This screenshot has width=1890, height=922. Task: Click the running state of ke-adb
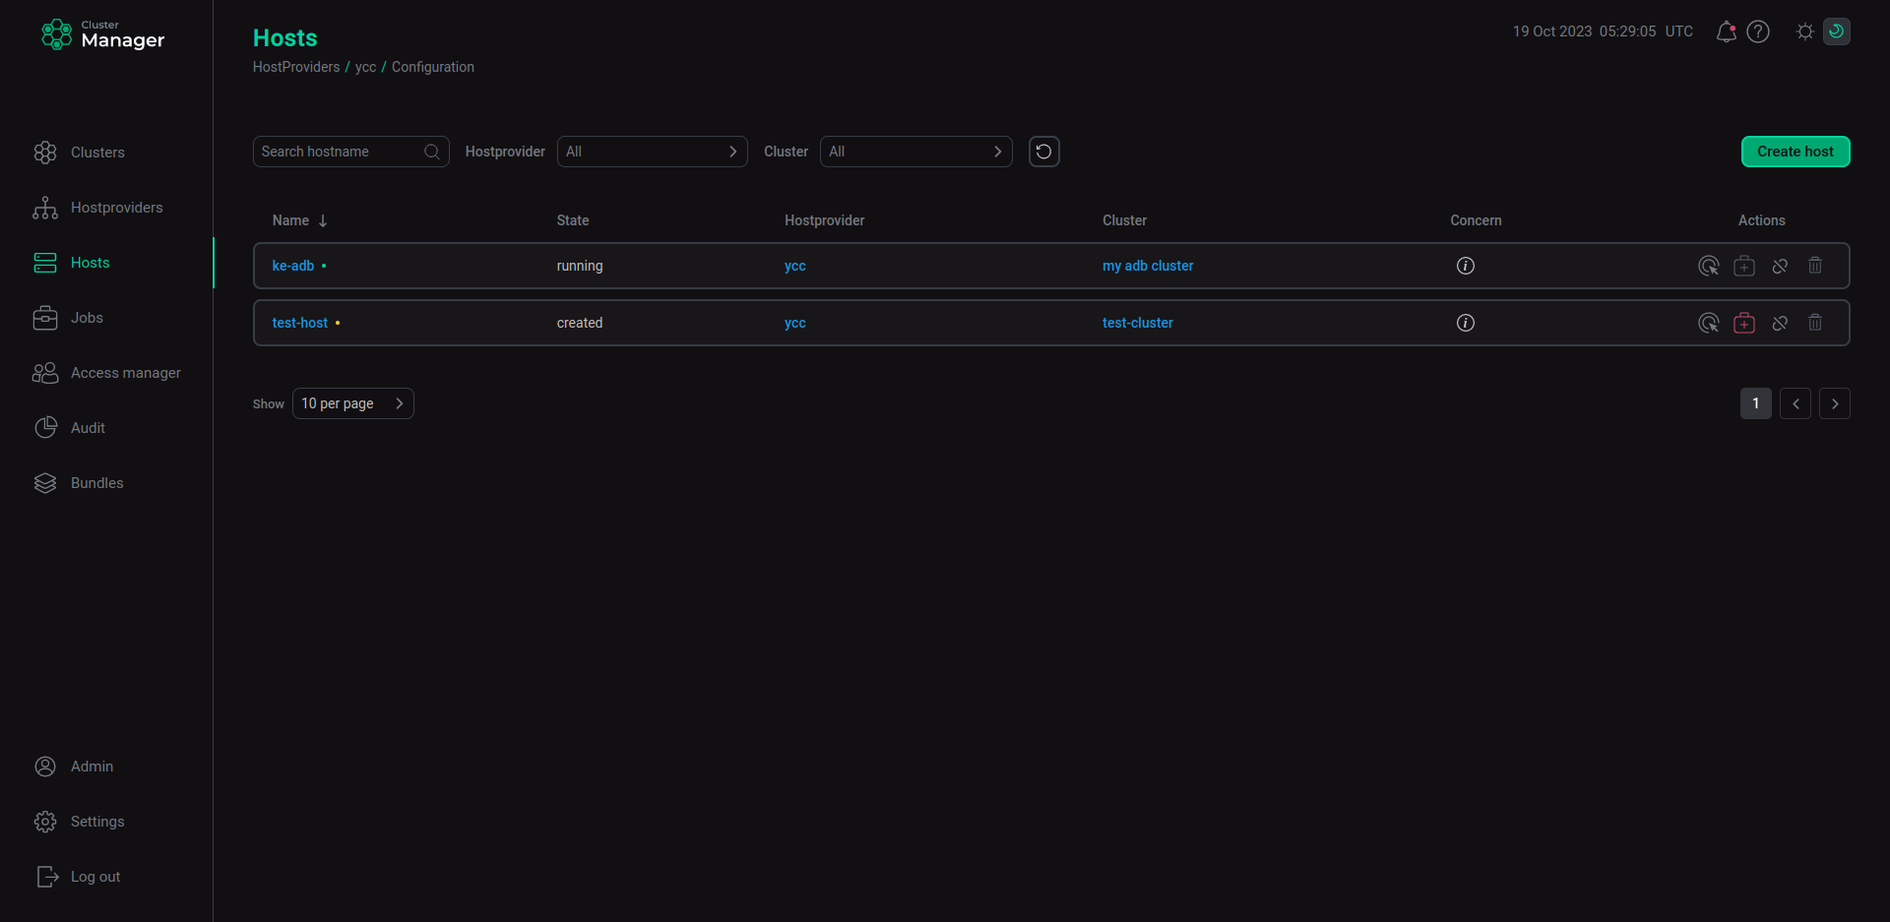coord(580,266)
